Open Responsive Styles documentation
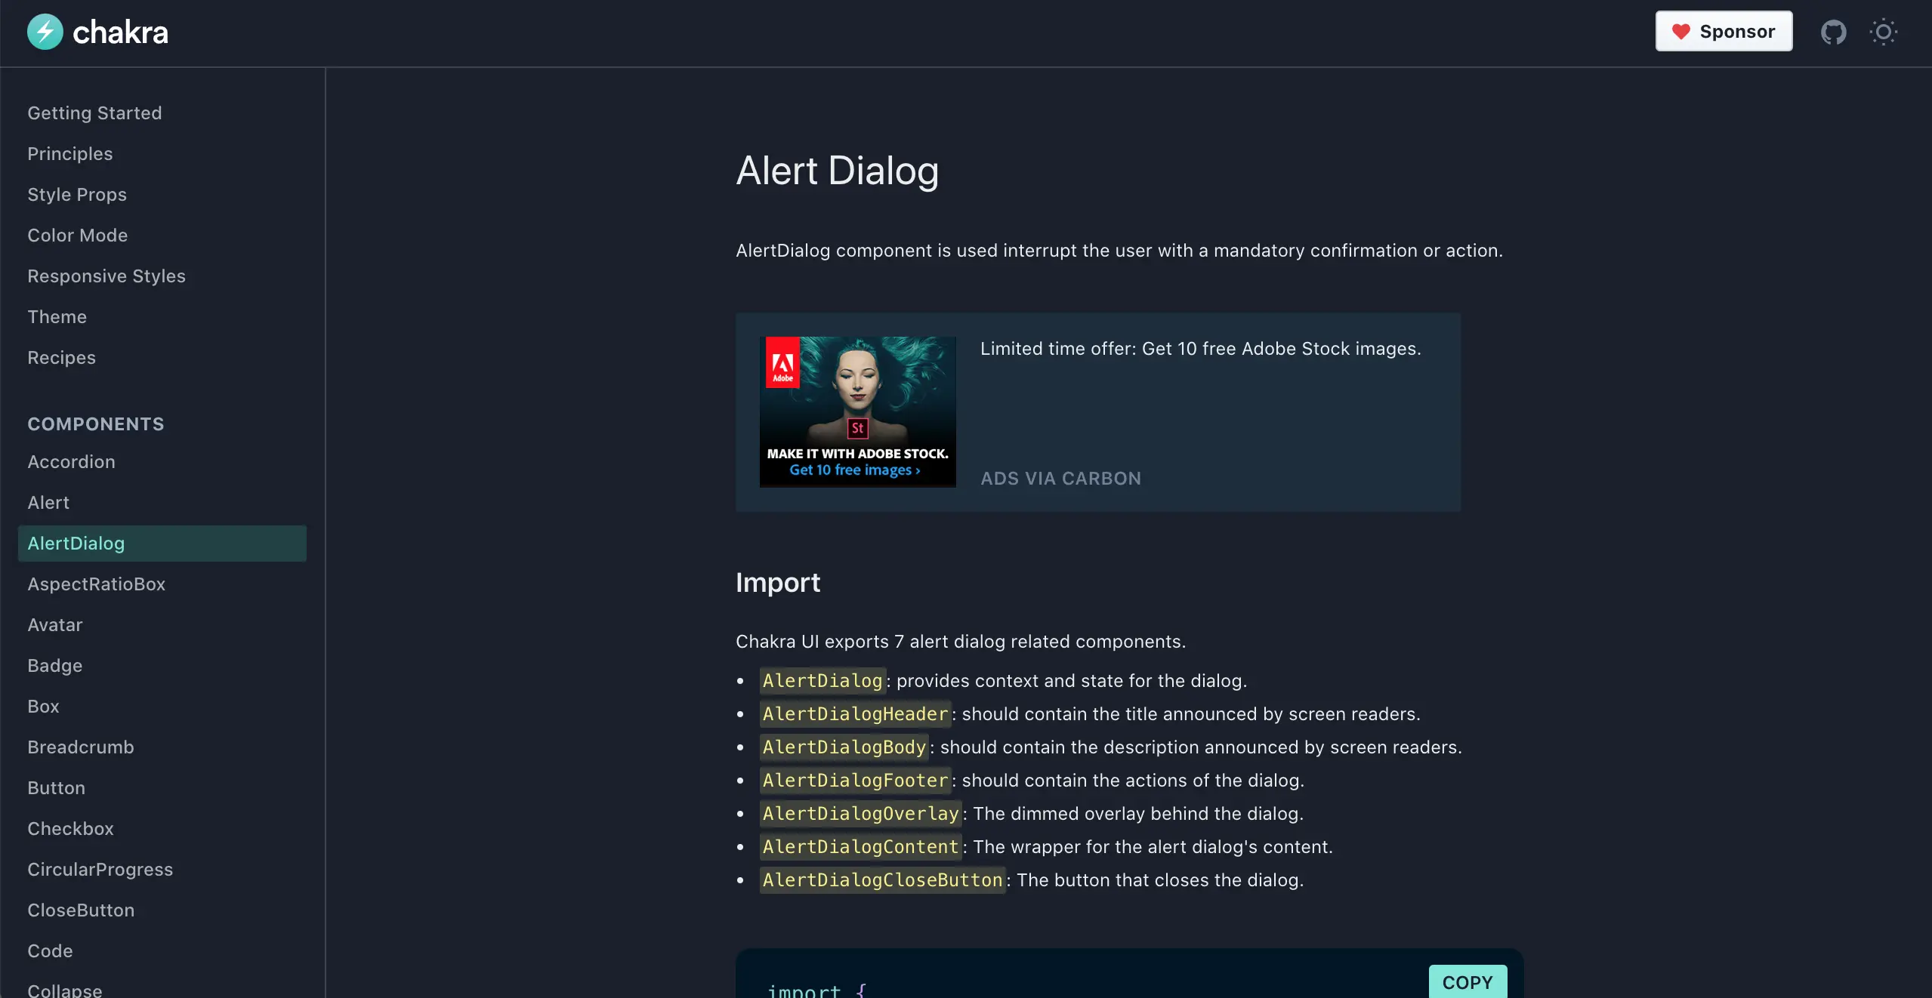 (x=106, y=276)
